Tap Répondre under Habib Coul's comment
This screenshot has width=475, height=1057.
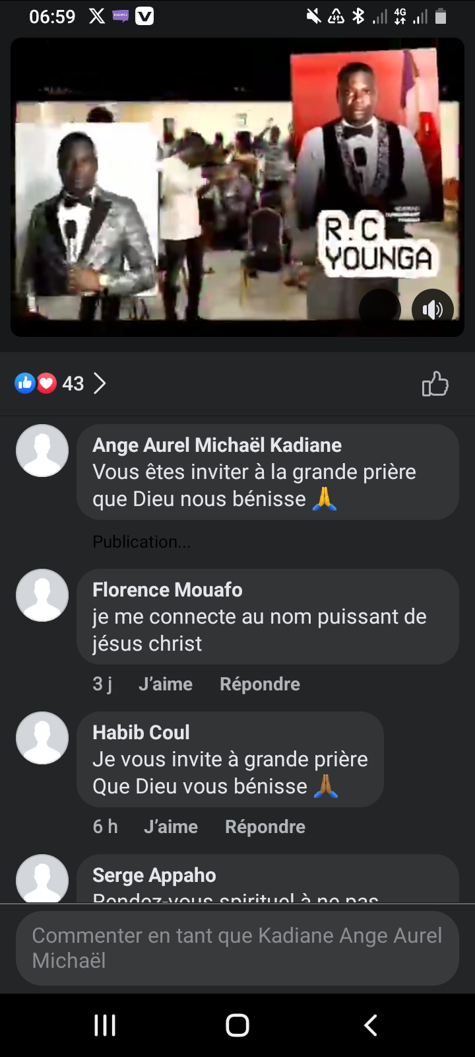coord(265,826)
